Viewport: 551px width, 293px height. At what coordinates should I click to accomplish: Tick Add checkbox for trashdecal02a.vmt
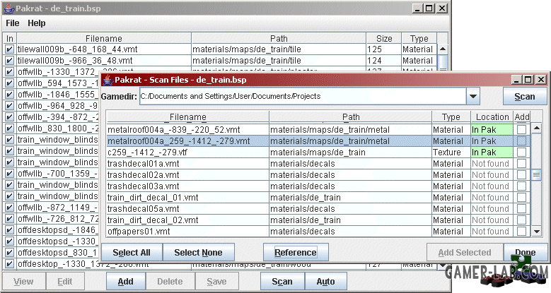[521, 175]
